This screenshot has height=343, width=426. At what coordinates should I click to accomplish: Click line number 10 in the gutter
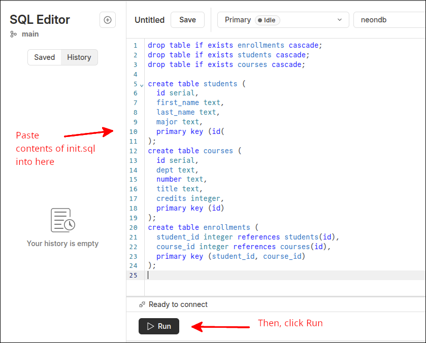click(x=134, y=131)
